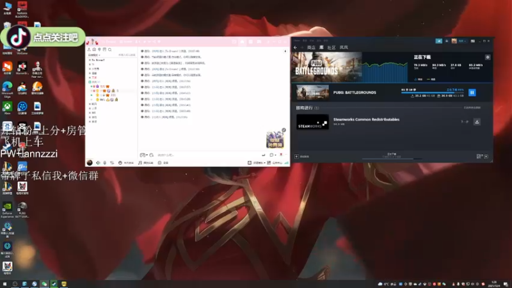Open the Steam menu in the menu bar
This screenshot has height=288, width=512.
[297, 41]
